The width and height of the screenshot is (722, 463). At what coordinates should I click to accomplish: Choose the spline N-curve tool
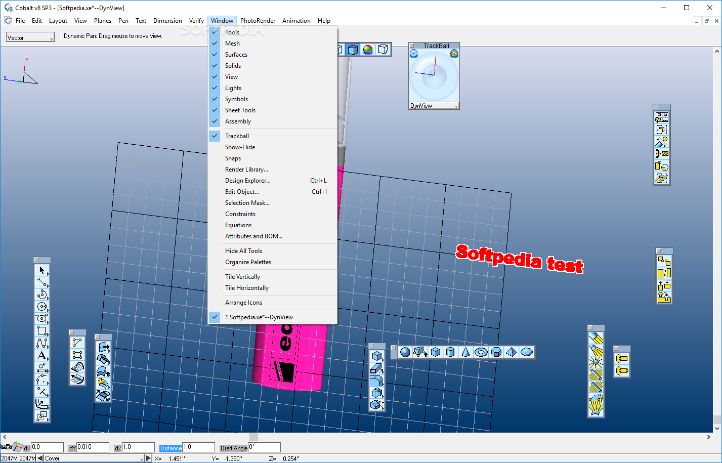(42, 343)
